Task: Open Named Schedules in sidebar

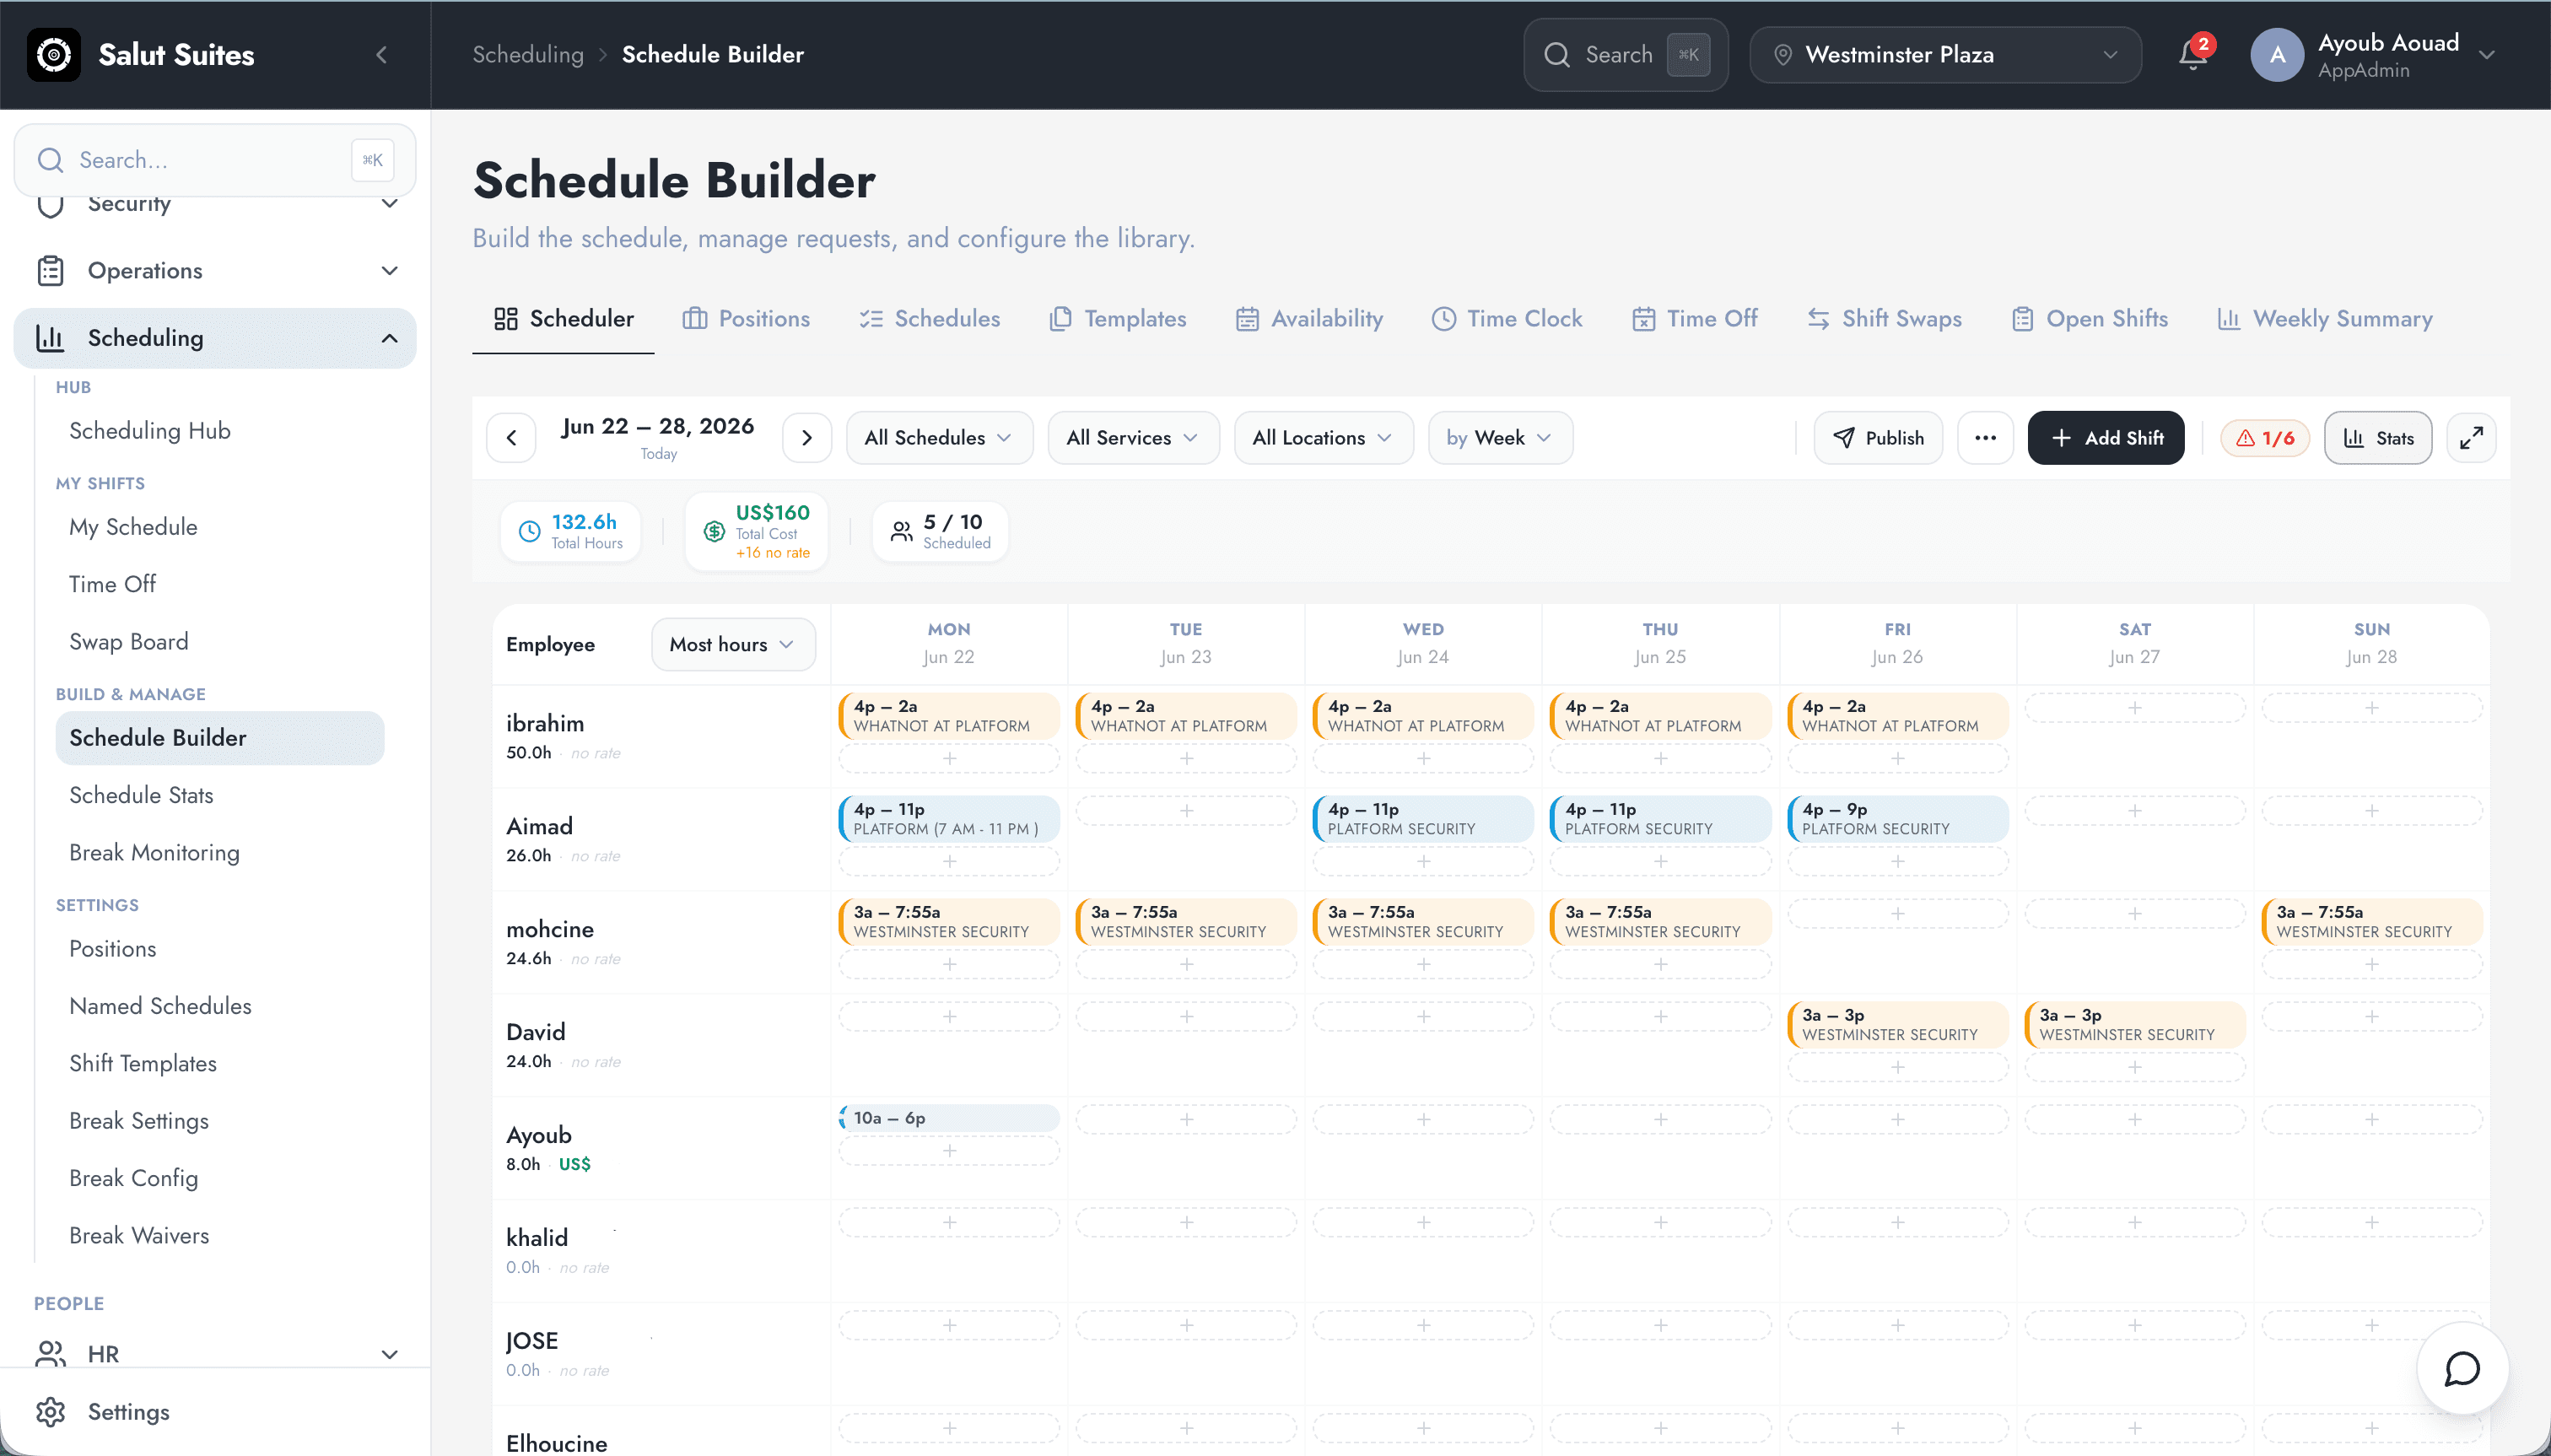Action: click(x=160, y=1006)
